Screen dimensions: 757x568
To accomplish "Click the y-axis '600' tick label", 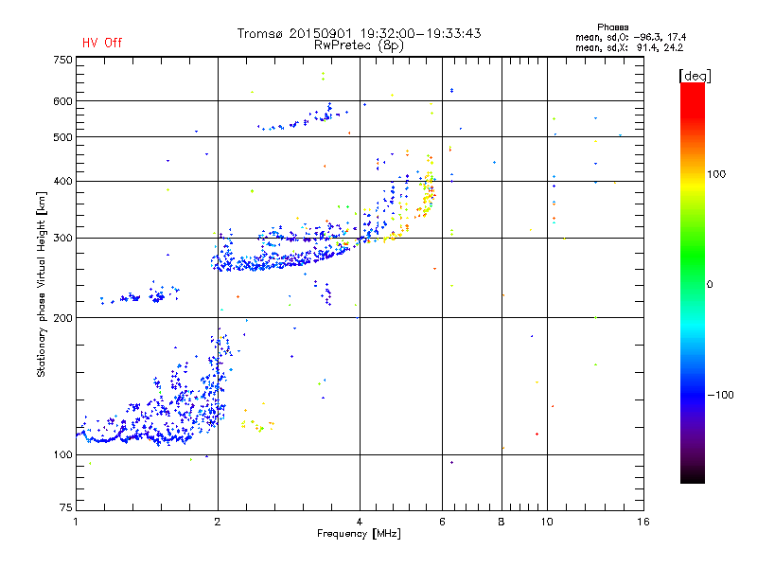I will click(62, 101).
